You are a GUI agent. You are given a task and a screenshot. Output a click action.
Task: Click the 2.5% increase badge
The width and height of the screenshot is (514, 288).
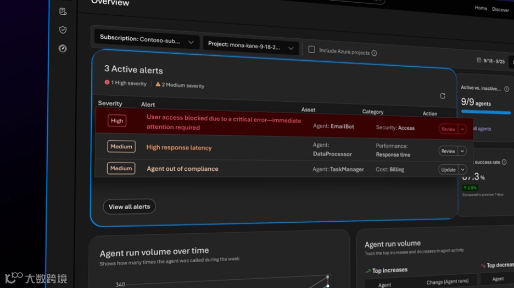(x=470, y=188)
